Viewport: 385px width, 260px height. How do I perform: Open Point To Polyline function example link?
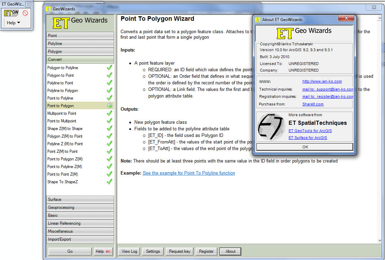click(189, 173)
